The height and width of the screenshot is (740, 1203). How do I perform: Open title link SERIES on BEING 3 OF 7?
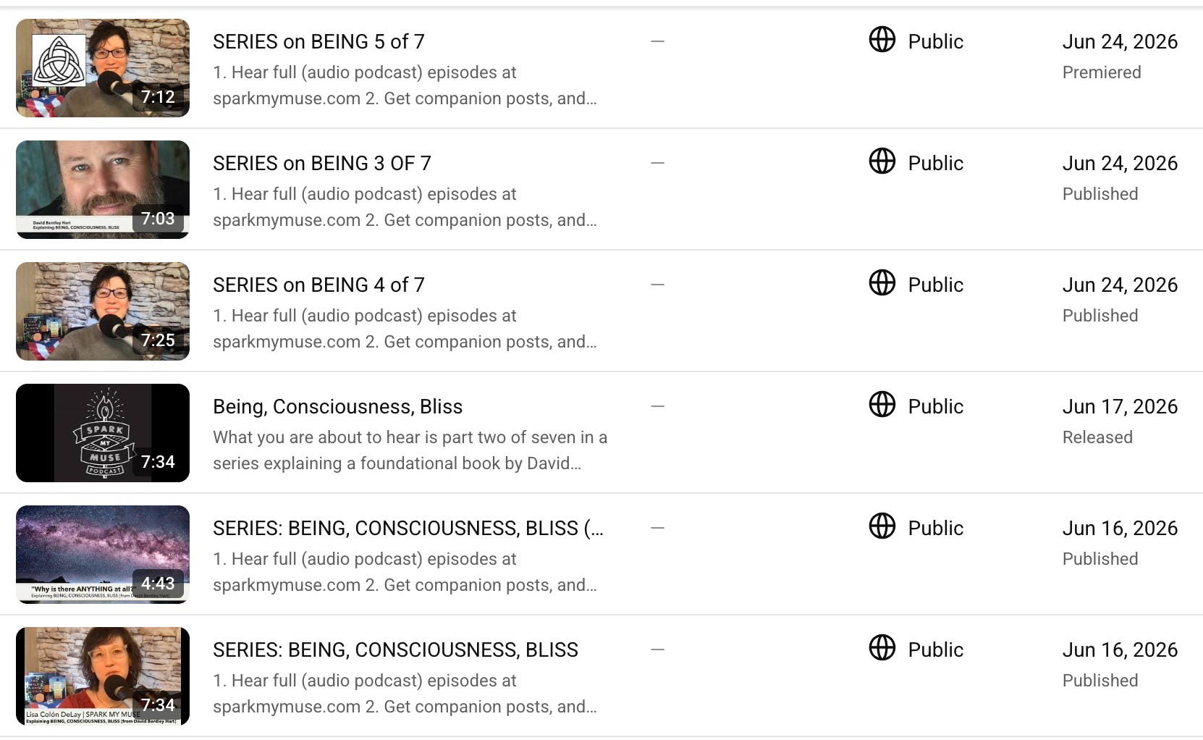[322, 164]
